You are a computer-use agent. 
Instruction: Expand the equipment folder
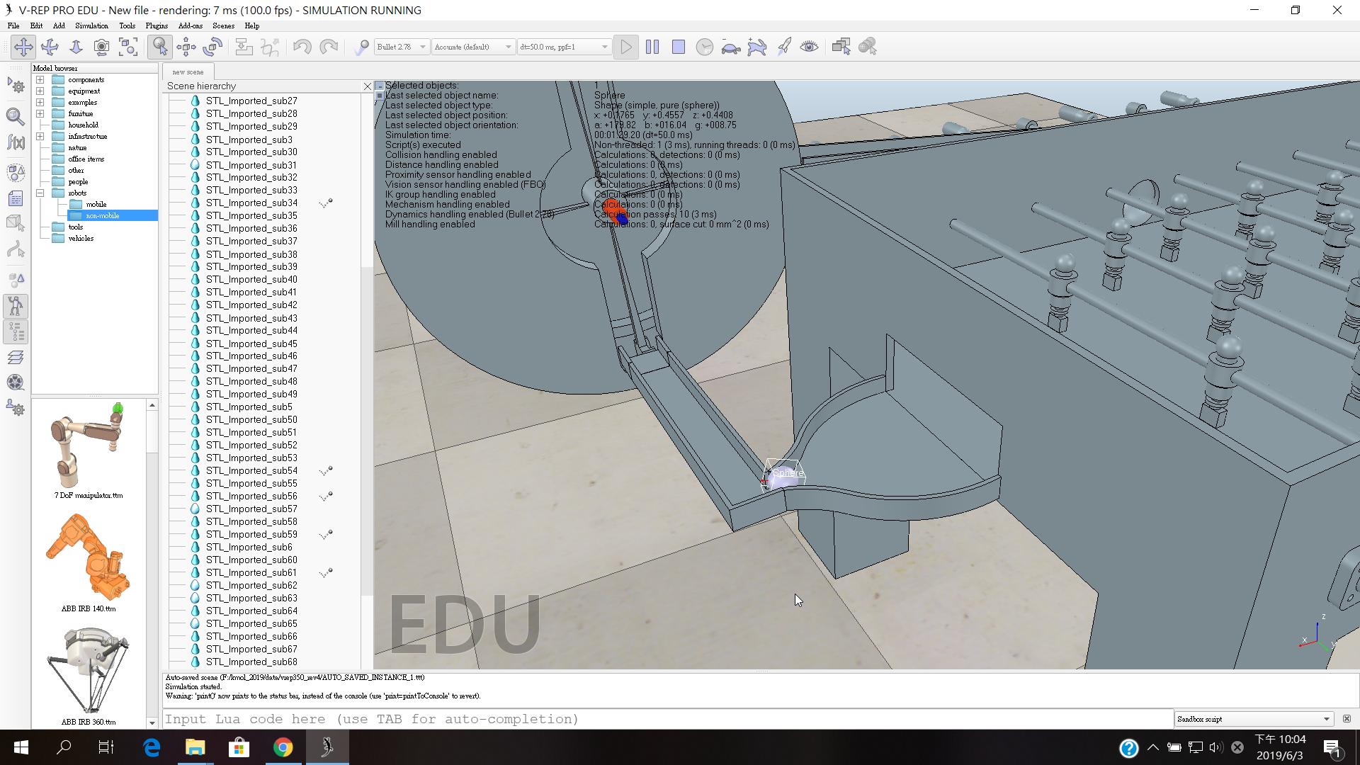40,91
